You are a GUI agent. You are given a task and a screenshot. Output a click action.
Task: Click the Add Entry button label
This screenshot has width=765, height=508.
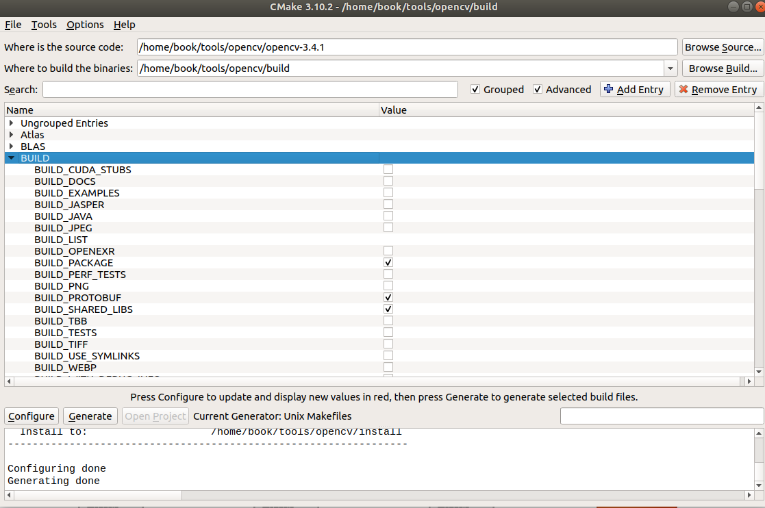pos(640,90)
